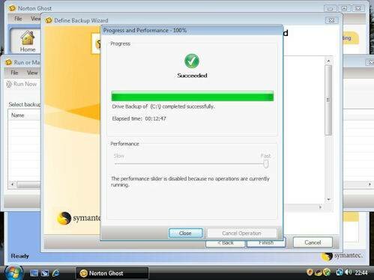374x280 pixels.
Task: Click the green backup progress bar
Action: [193, 97]
